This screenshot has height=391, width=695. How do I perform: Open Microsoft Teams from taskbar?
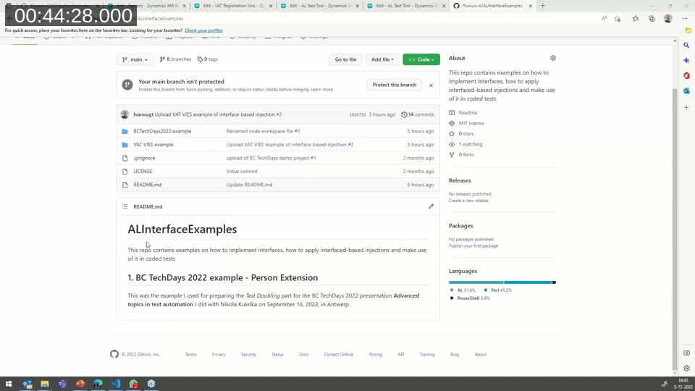click(62, 384)
